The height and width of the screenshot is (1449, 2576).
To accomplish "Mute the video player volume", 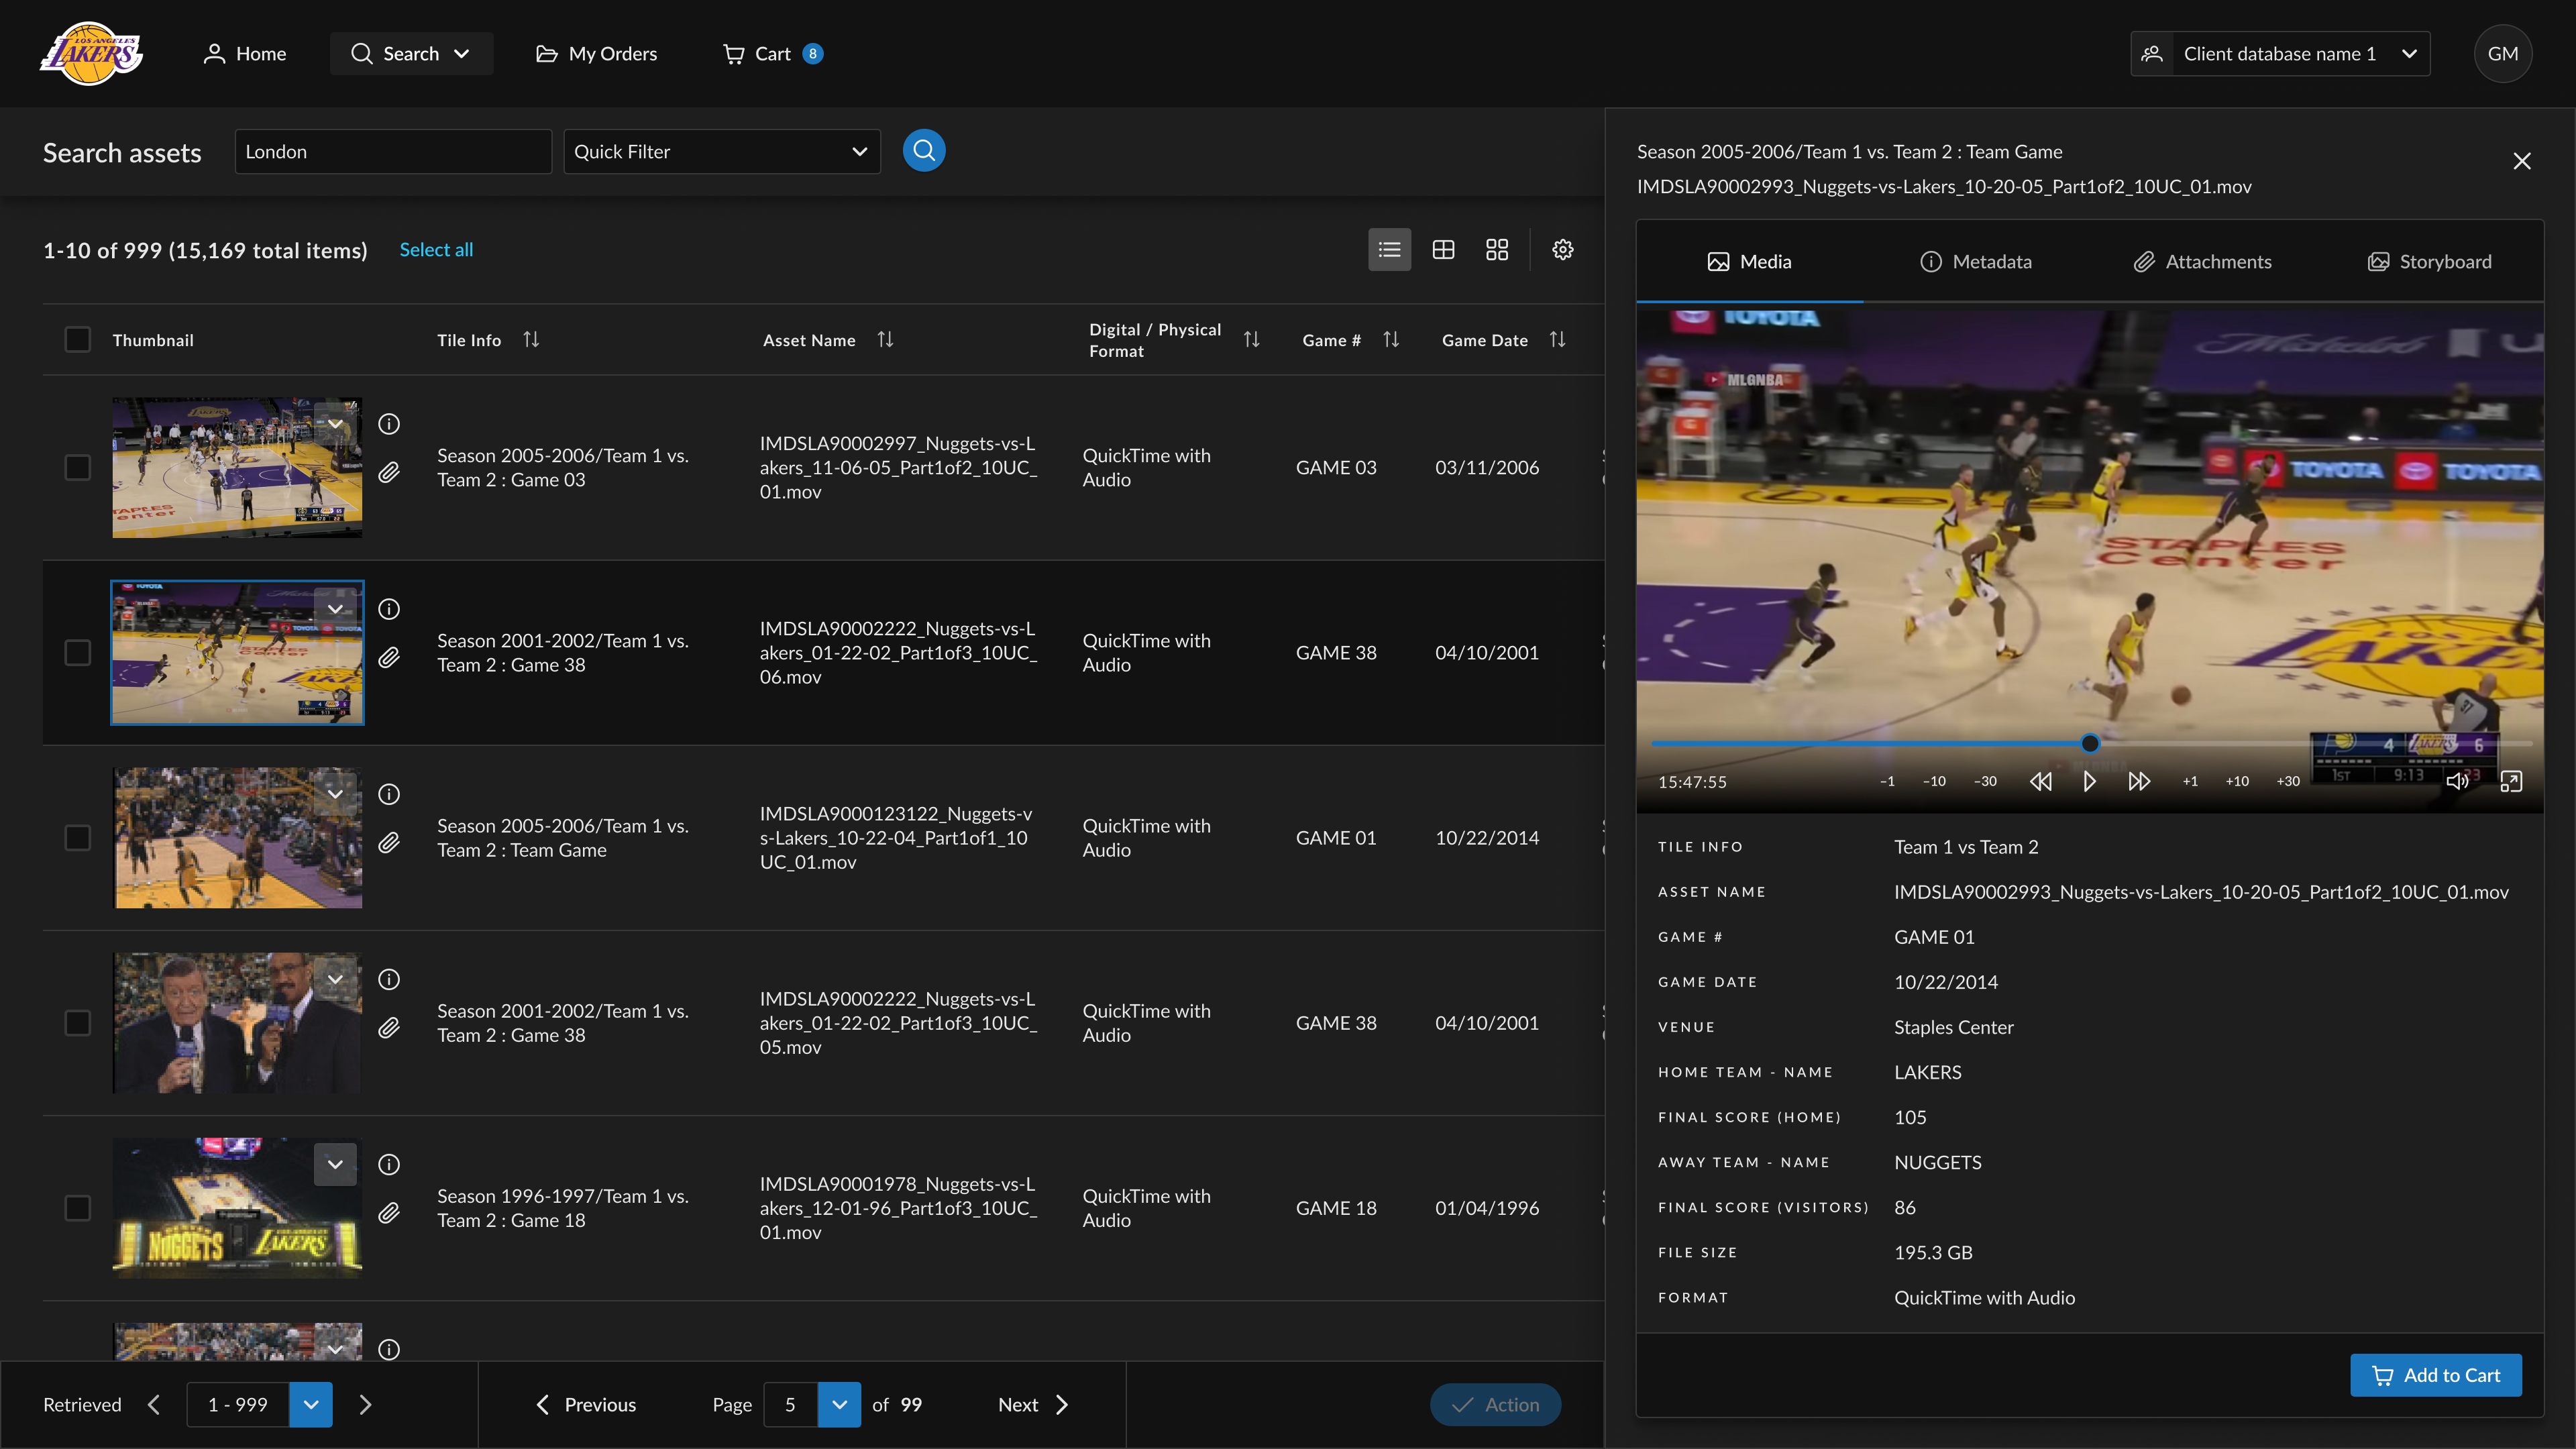I will 2457,781.
